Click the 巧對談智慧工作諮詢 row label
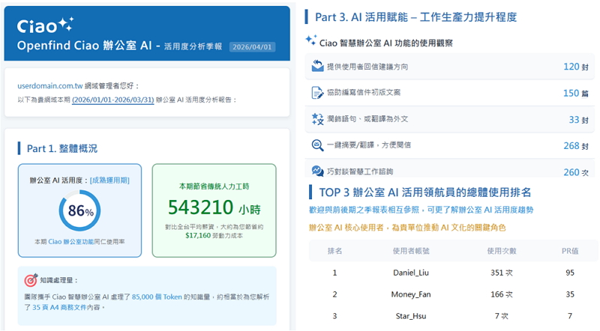The image size is (600, 331). pyautogui.click(x=360, y=171)
